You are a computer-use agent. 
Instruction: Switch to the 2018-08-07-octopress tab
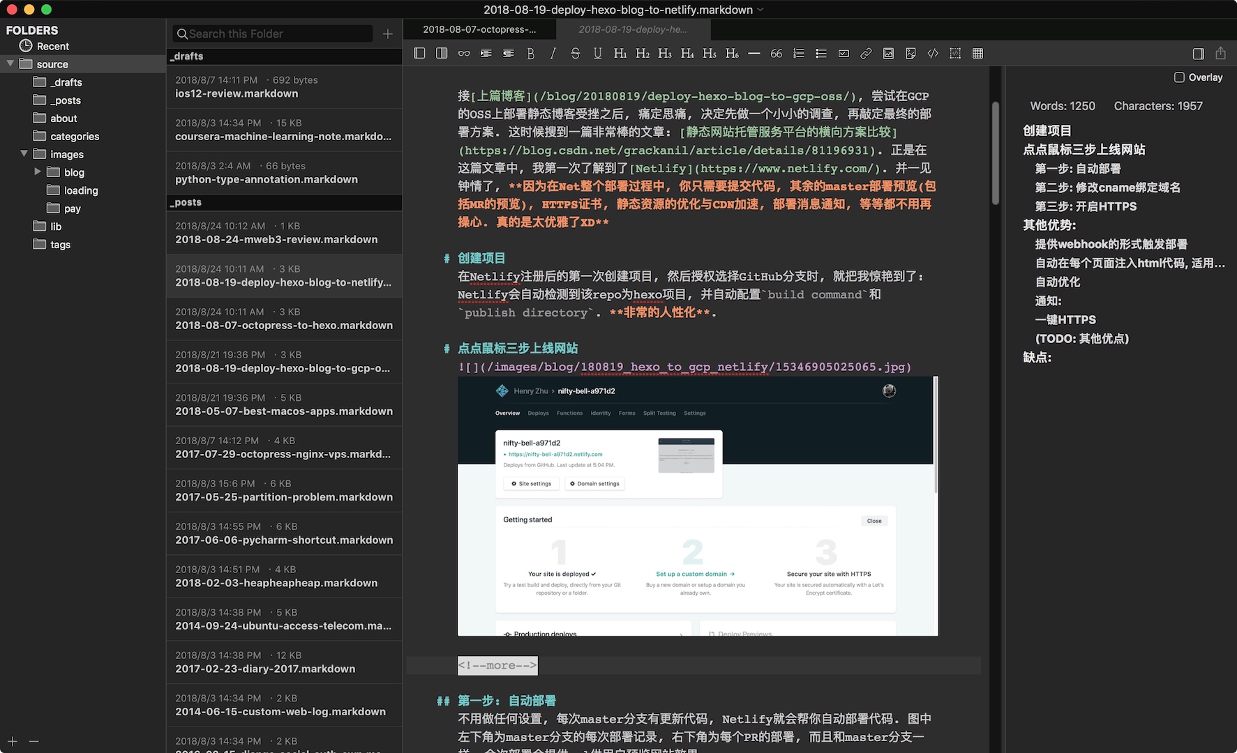coord(479,29)
